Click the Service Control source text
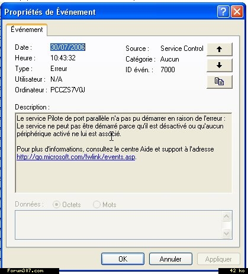The height and width of the screenshot is (274, 248). click(x=182, y=49)
